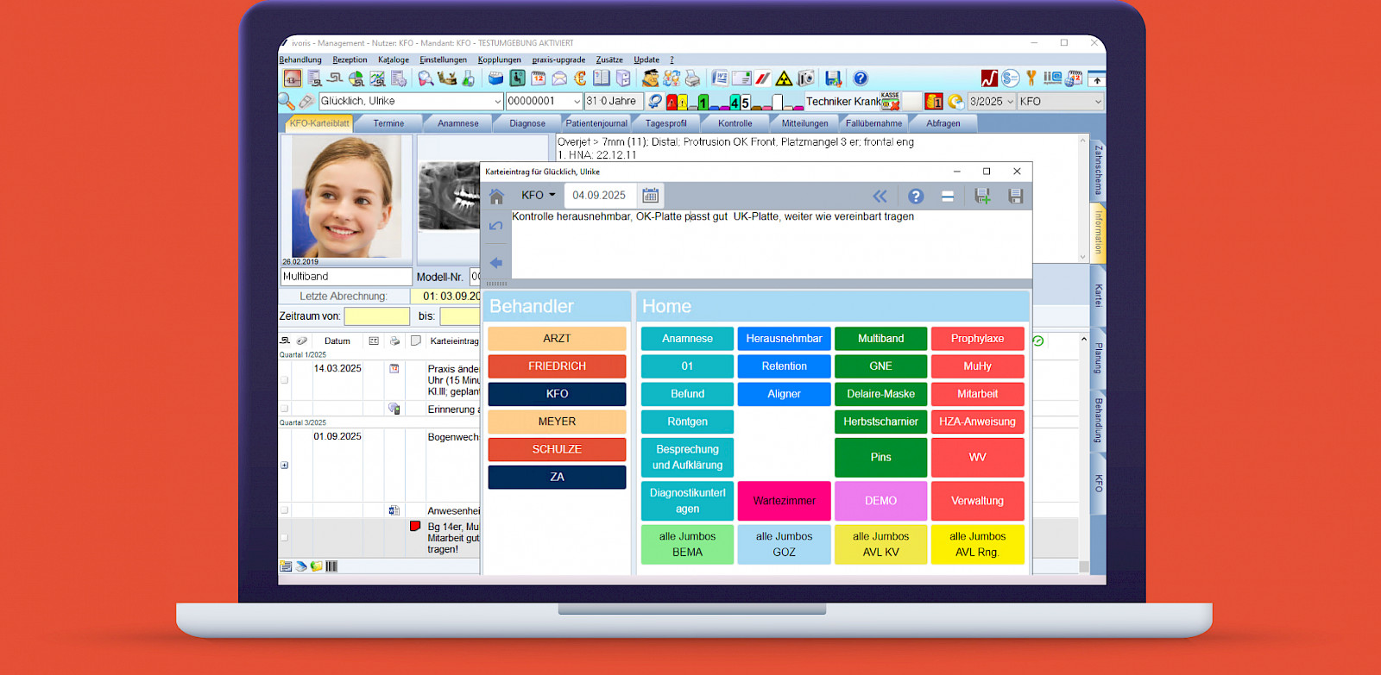Click the blue help question mark in dialog
Viewport: 1381px width, 675px height.
(916, 196)
